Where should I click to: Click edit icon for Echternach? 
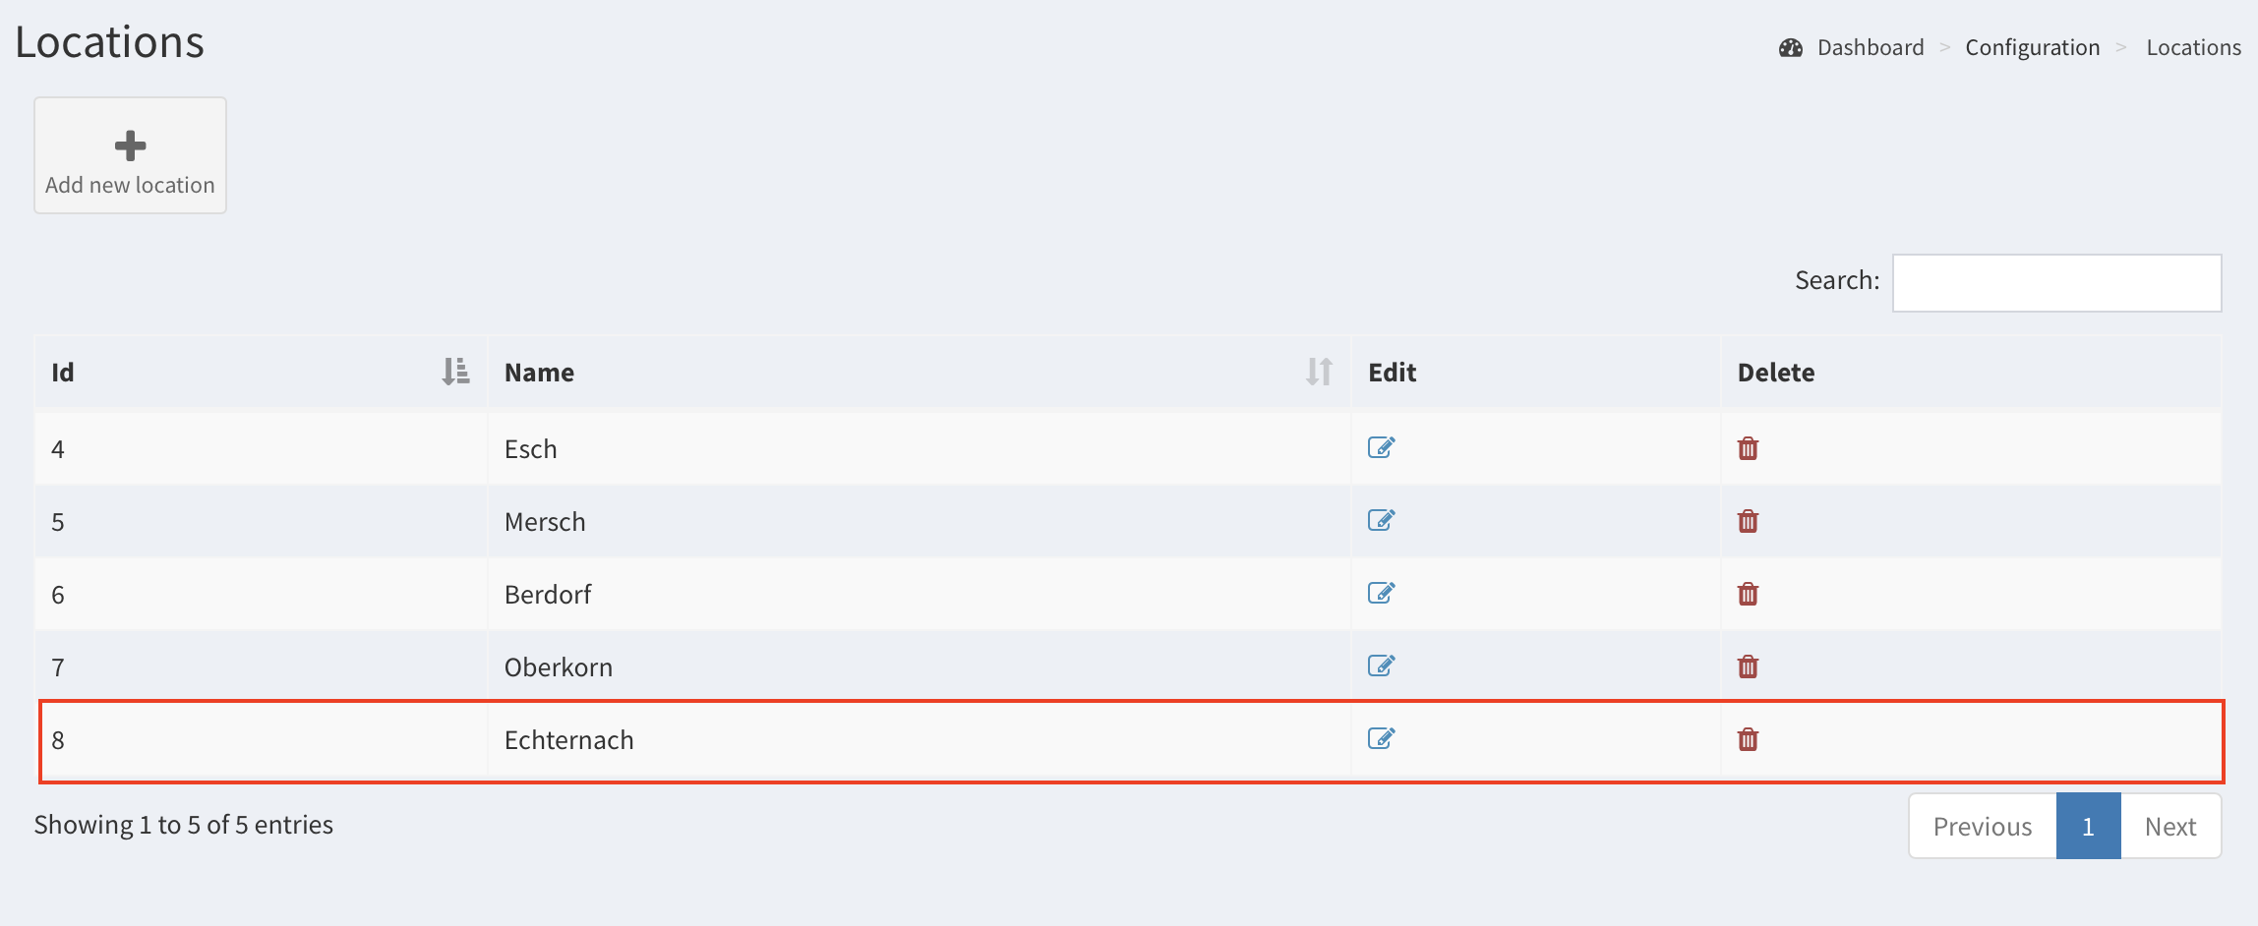pyautogui.click(x=1381, y=739)
